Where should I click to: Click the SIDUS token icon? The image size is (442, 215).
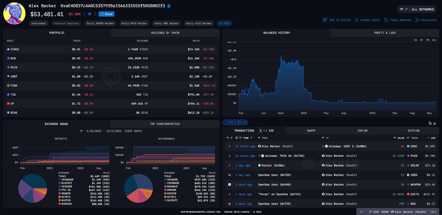pyautogui.click(x=8, y=49)
